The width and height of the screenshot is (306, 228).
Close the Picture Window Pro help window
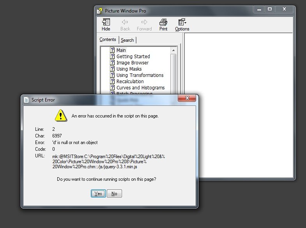(x=284, y=9)
